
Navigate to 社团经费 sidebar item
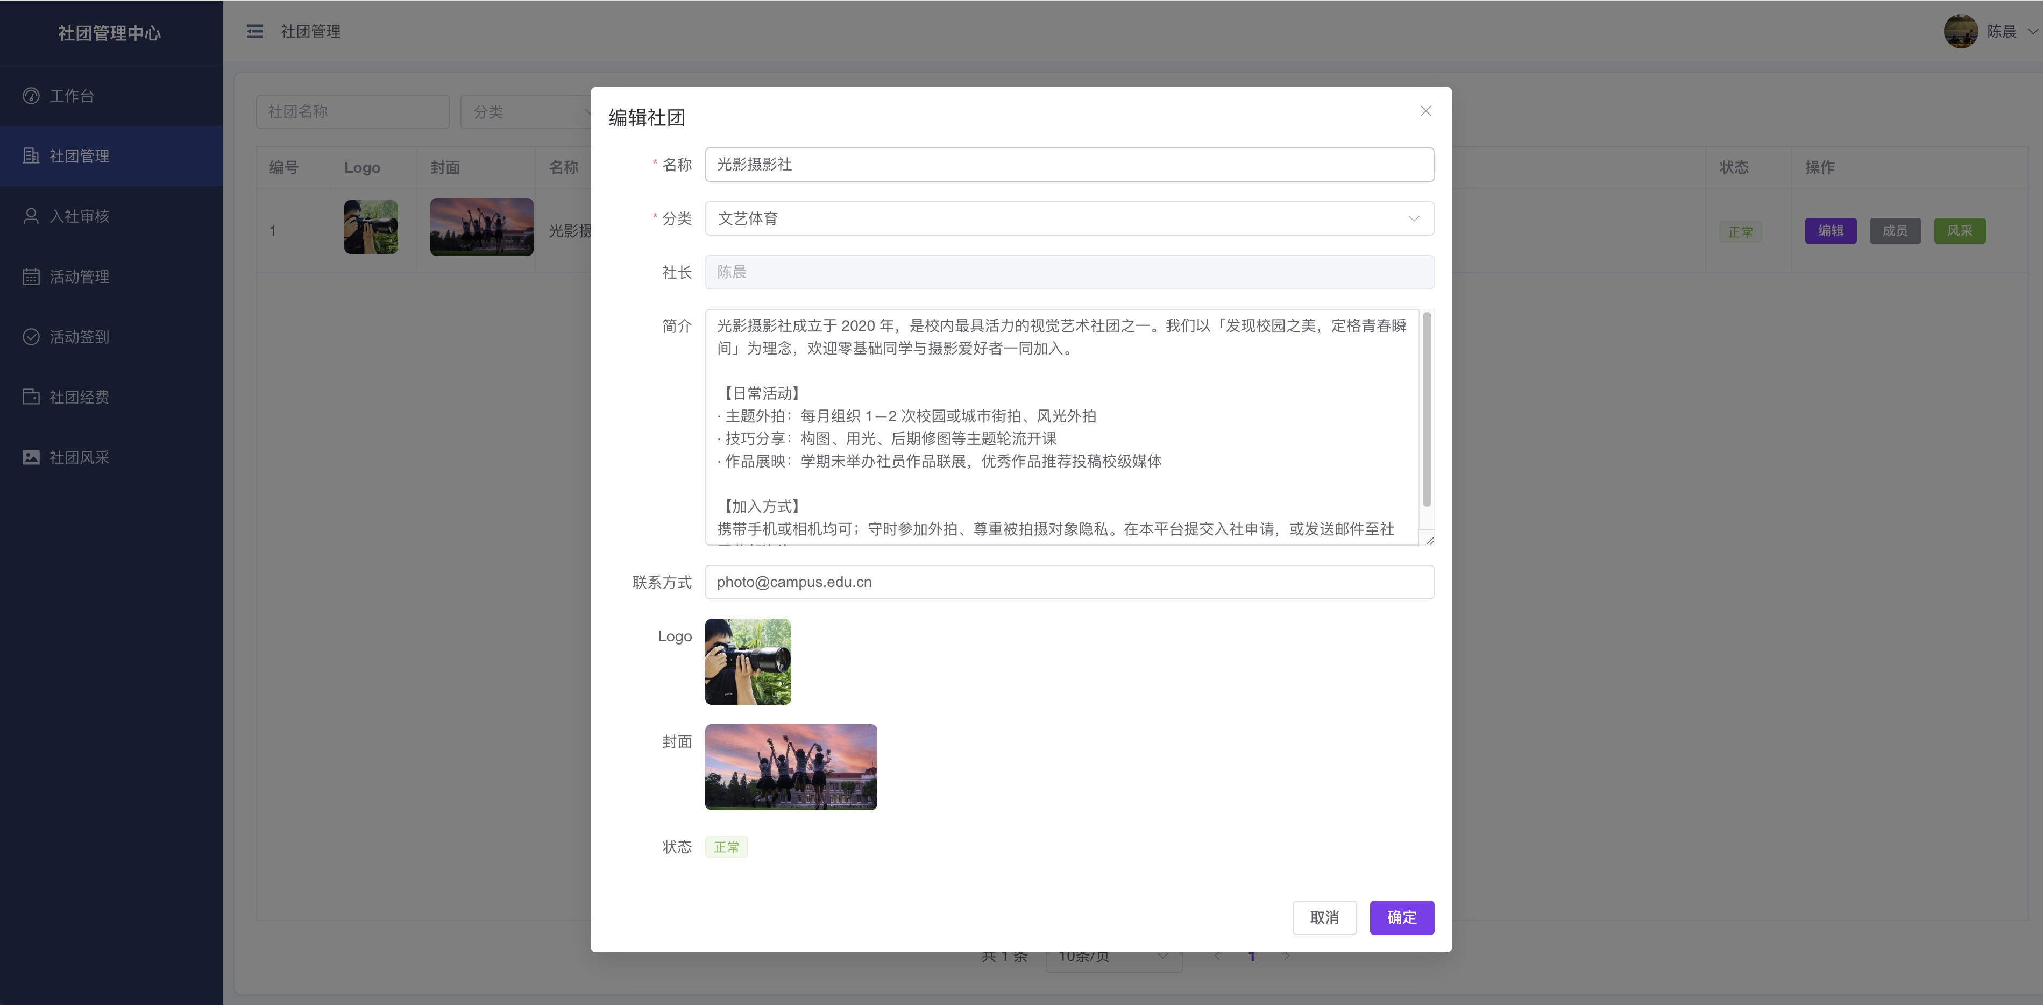tap(111, 398)
